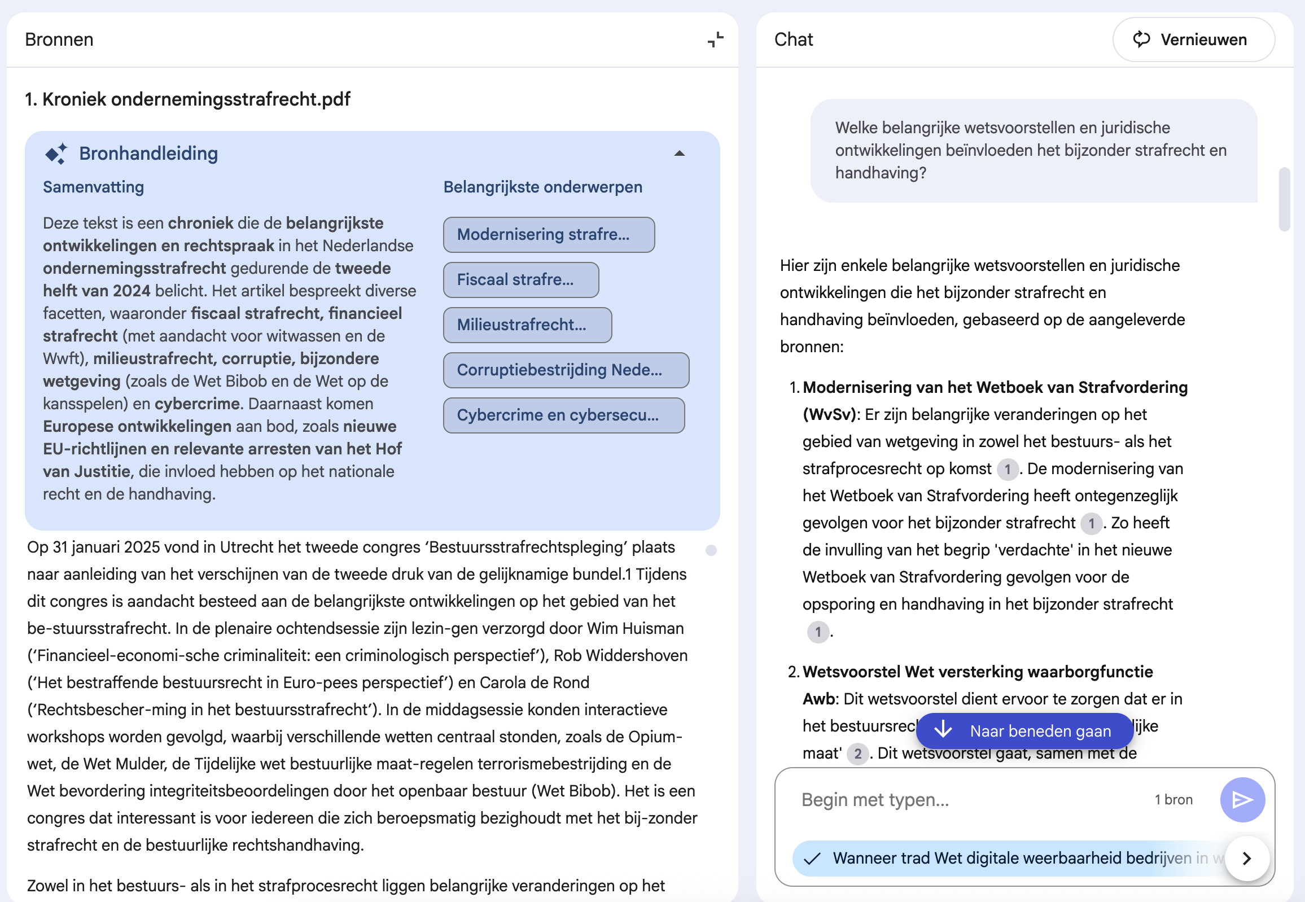Click the '1 bron' source counter
The image size is (1305, 902).
[1173, 800]
